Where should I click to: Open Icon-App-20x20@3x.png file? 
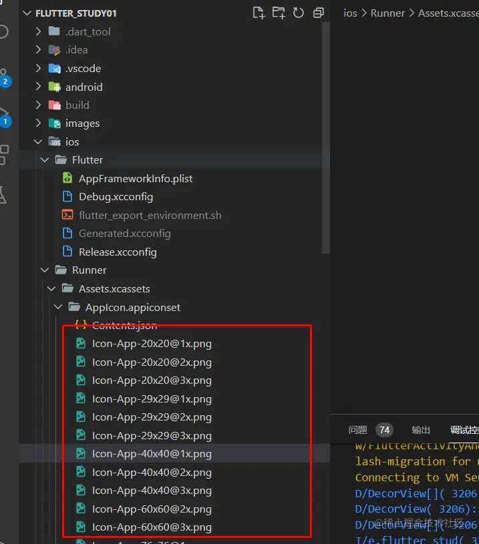pos(152,380)
